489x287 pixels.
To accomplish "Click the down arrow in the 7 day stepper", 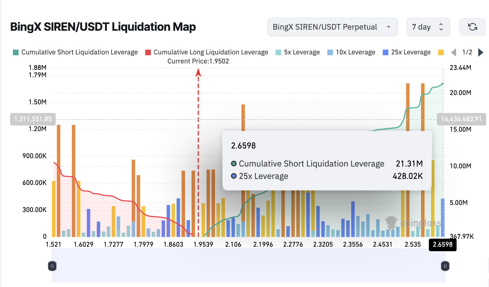I will (x=441, y=30).
